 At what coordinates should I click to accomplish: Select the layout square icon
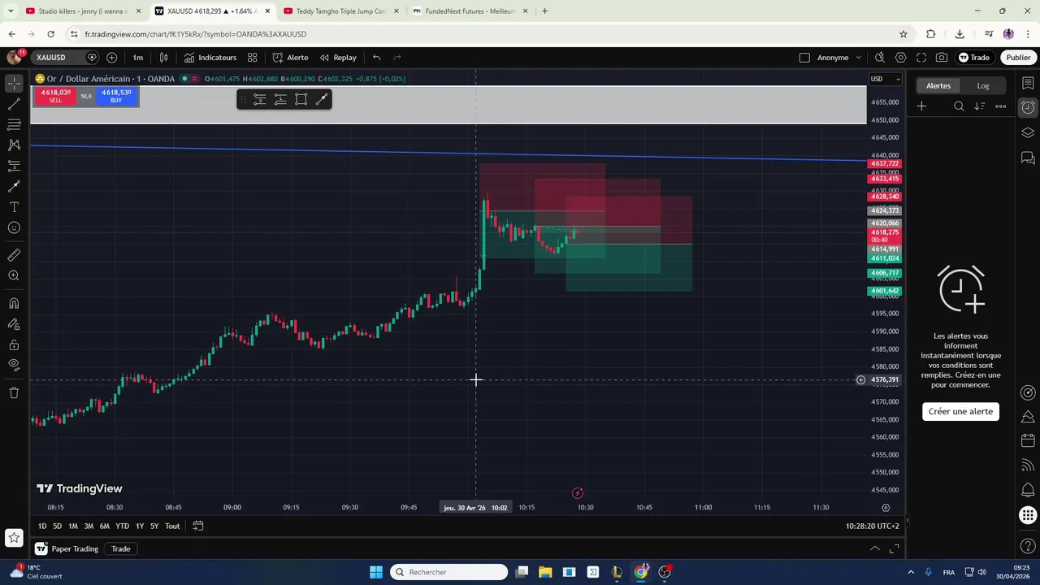804,58
